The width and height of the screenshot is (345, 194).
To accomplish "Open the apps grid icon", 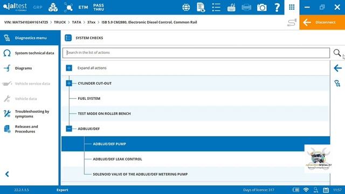I will [292, 7].
